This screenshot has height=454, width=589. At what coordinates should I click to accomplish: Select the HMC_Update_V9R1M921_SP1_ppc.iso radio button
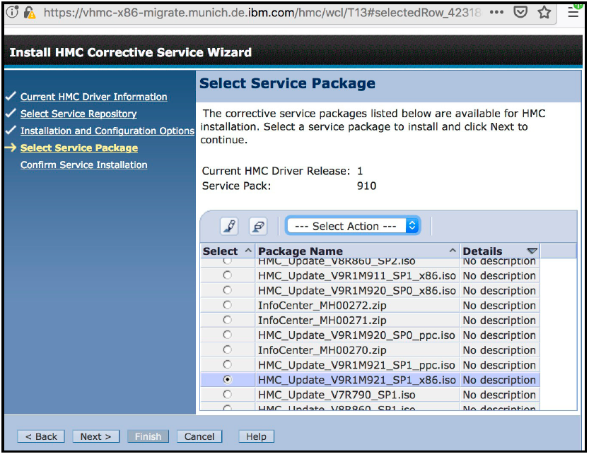[x=227, y=364]
